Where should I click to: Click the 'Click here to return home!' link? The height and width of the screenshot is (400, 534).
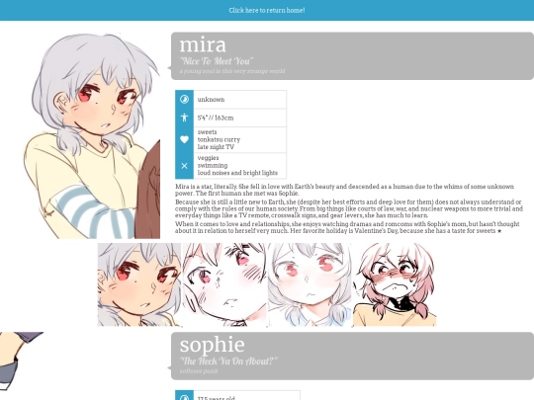tap(267, 10)
